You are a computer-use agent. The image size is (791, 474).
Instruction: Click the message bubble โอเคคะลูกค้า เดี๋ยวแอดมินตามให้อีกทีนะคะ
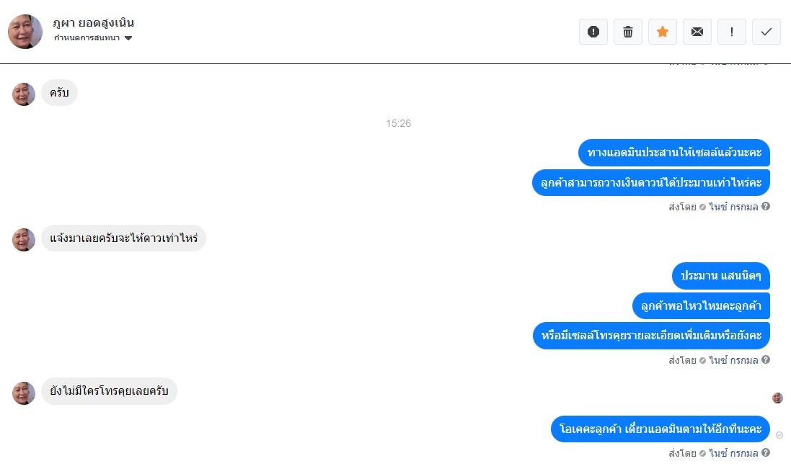(660, 429)
